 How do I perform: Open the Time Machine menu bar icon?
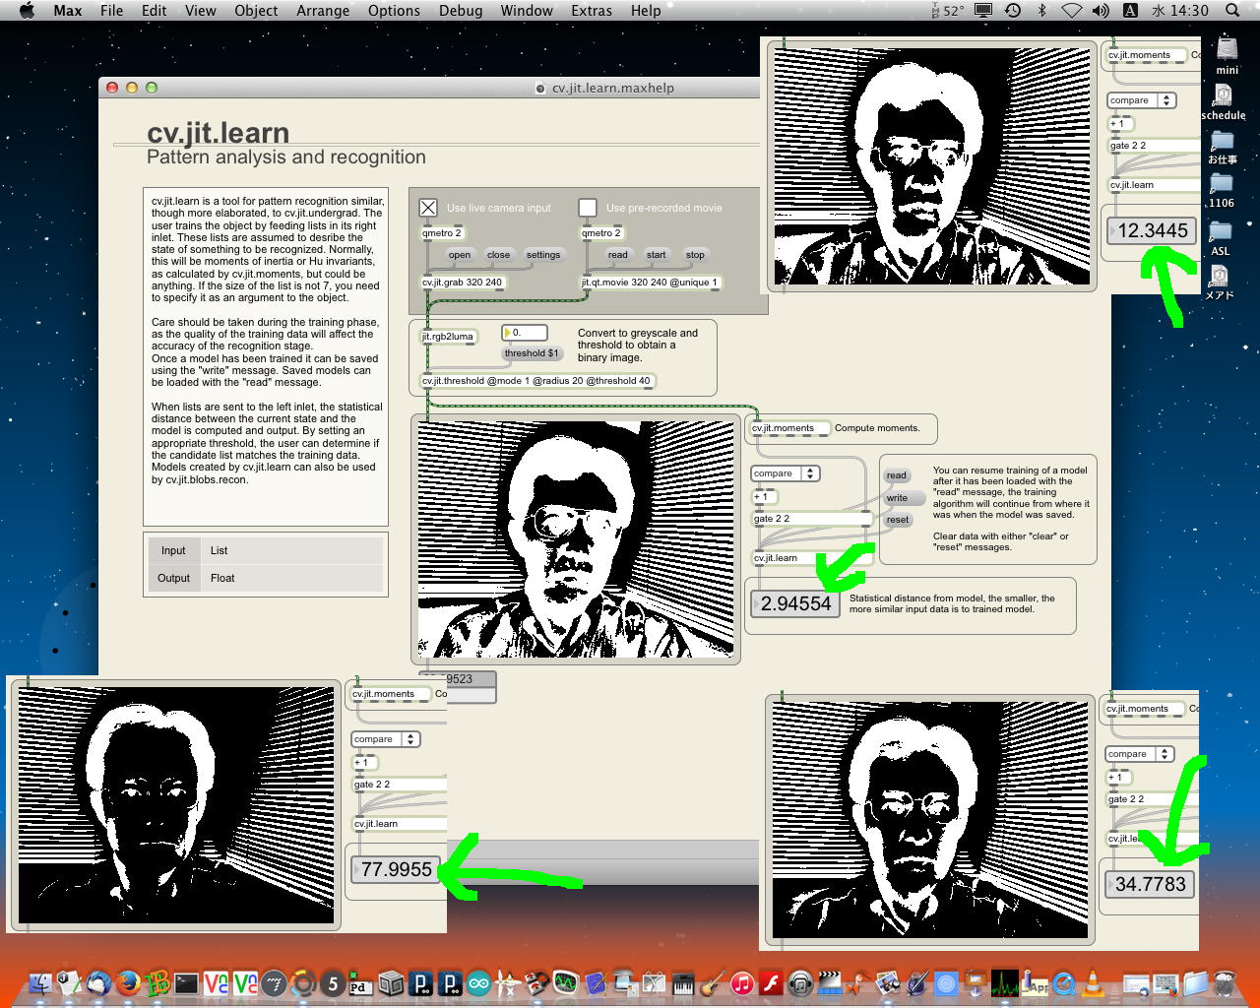[x=1013, y=10]
